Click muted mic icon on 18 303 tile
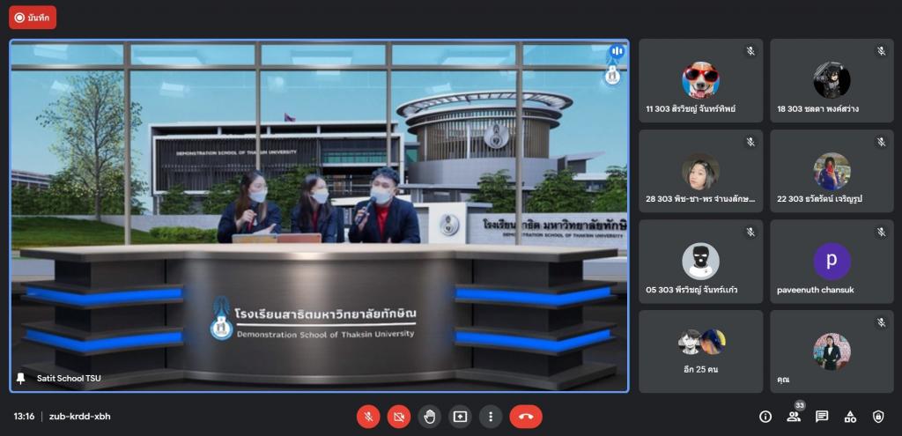The image size is (902, 436). coord(881,51)
